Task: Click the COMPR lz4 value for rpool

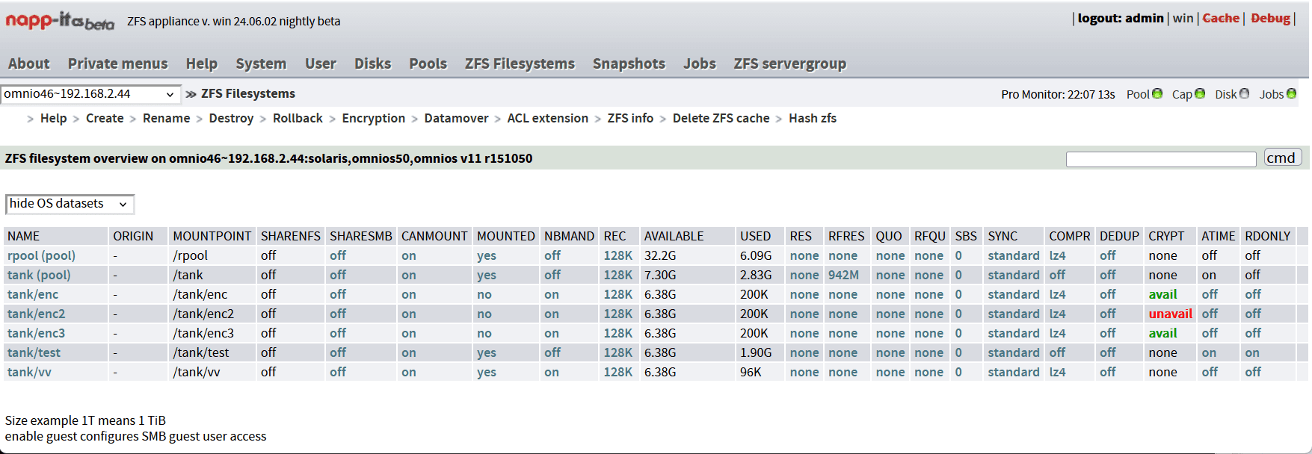Action: (x=1057, y=255)
